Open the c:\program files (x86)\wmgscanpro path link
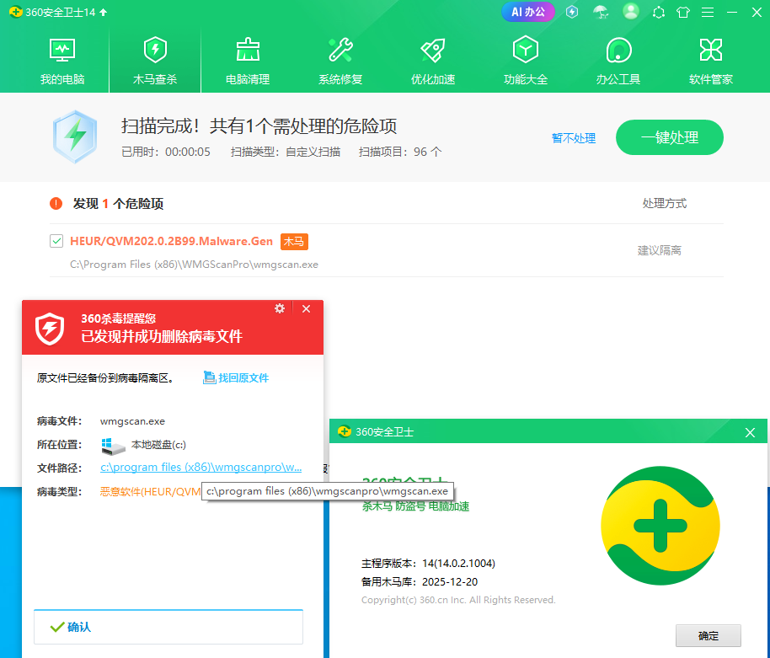Image resolution: width=770 pixels, height=658 pixels. tap(201, 468)
